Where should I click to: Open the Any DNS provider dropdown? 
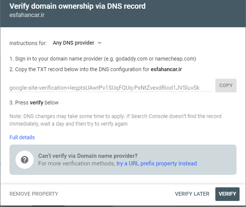(74, 43)
